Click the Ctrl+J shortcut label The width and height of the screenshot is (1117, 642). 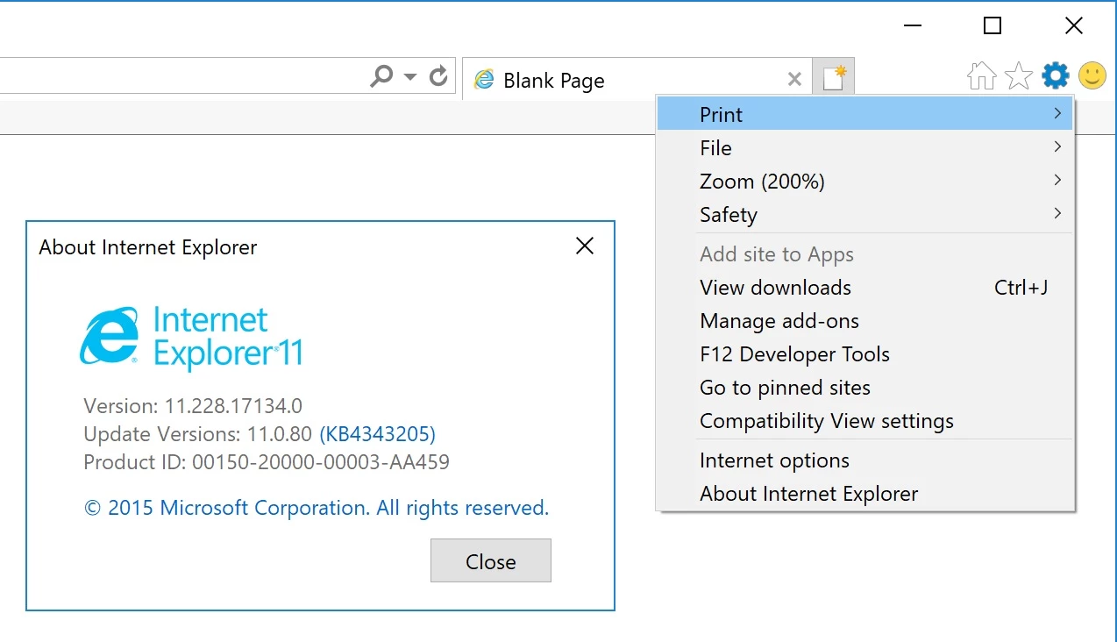pos(1021,288)
